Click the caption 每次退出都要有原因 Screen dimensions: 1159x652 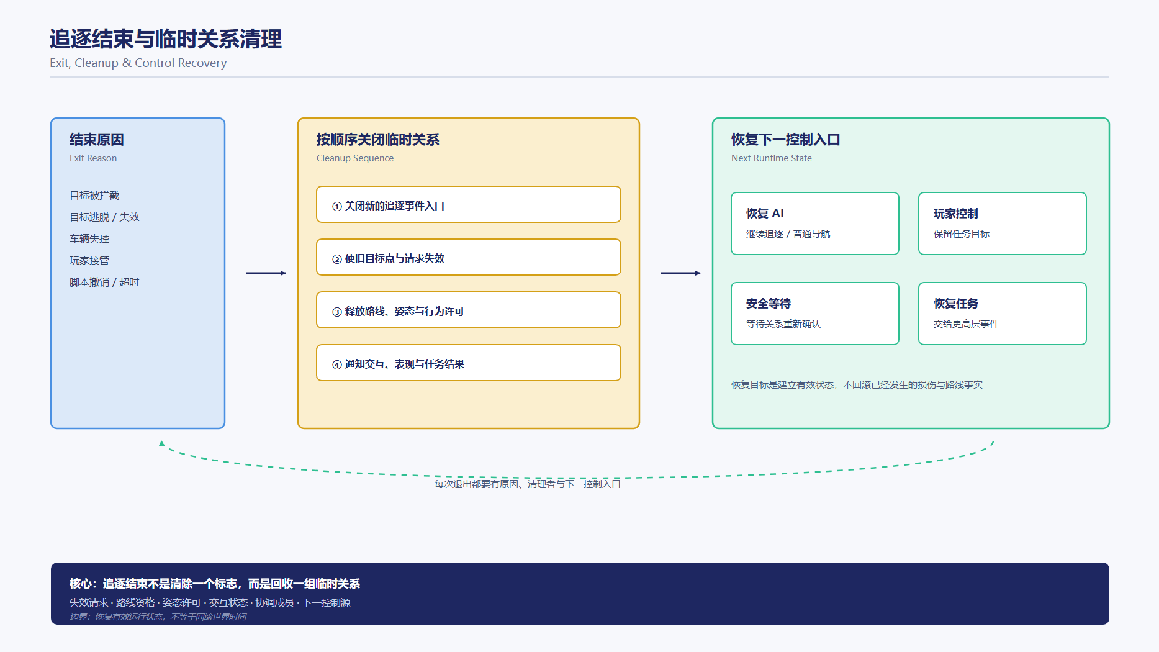[x=528, y=484]
